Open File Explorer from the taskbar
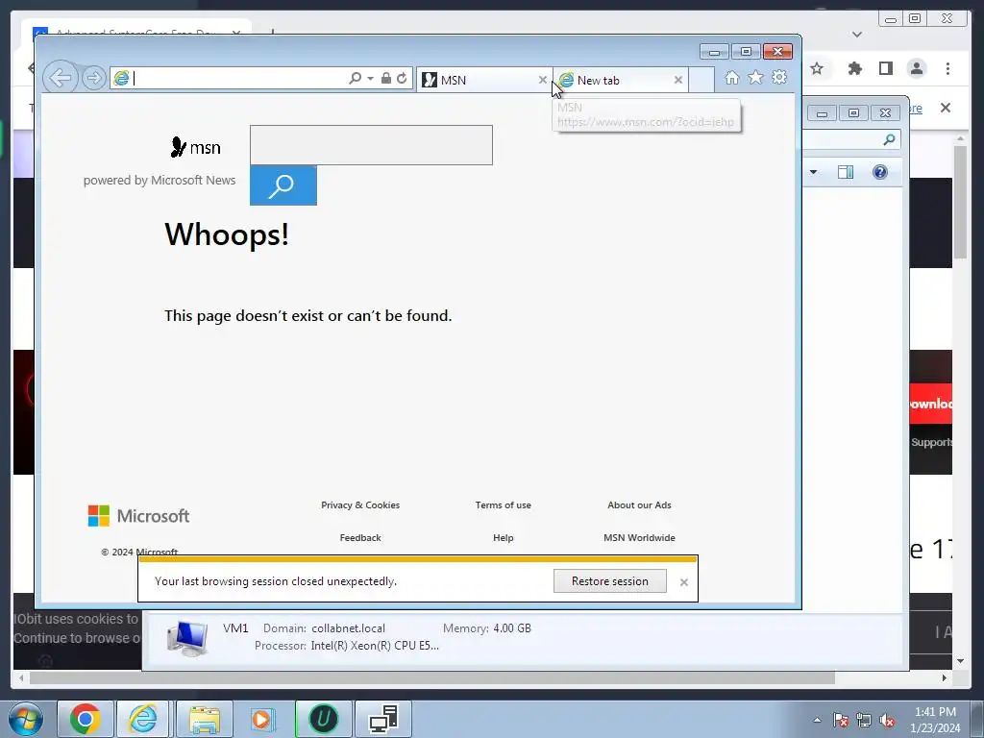 205,719
